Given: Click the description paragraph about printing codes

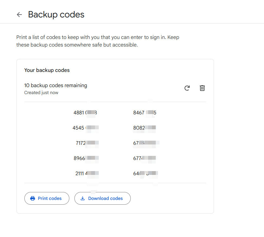Looking at the screenshot, I should 98,41.
